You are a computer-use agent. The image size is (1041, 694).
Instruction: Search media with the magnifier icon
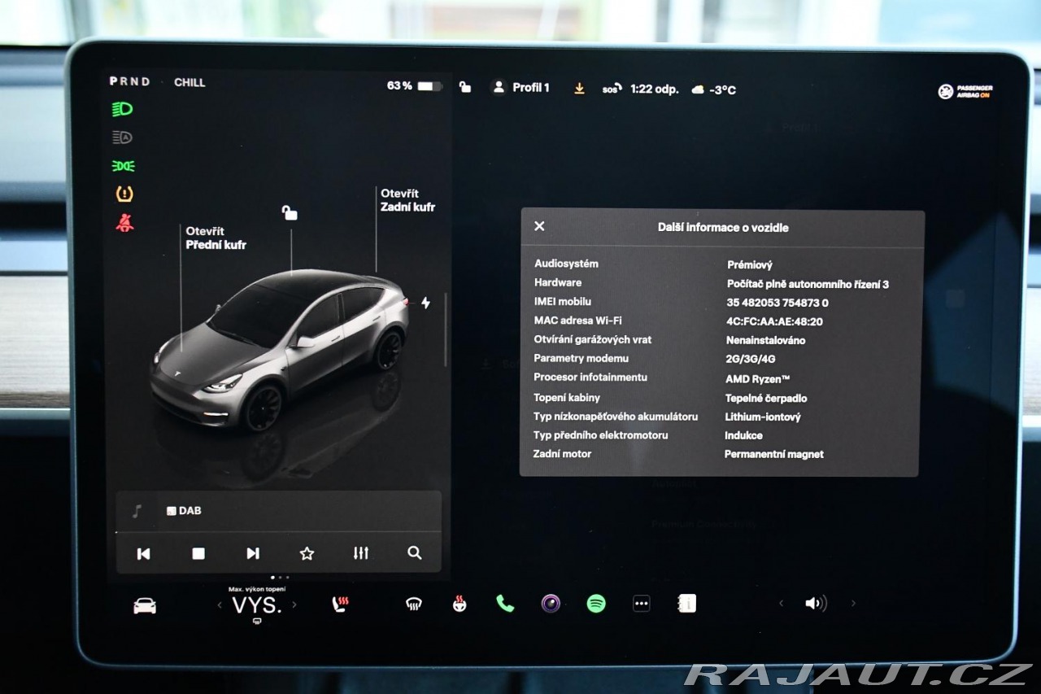(x=415, y=553)
